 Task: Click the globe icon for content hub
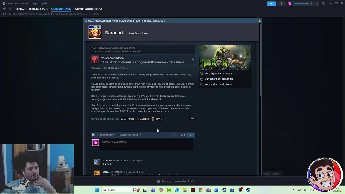[x=202, y=79]
